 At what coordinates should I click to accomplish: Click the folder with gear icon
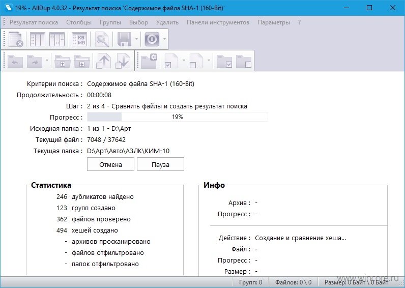tap(149, 61)
